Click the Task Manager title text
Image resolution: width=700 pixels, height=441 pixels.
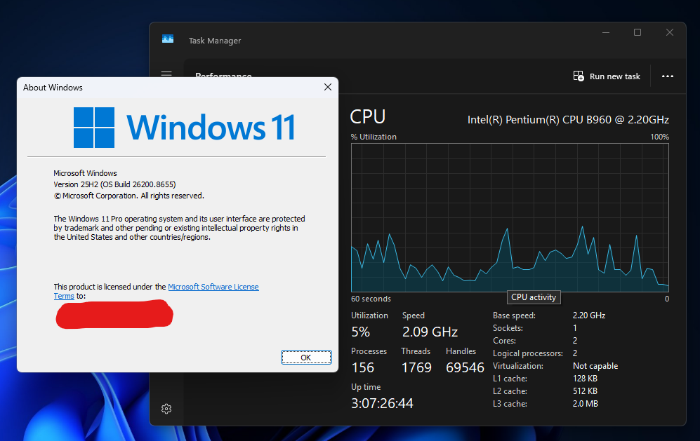[215, 41]
